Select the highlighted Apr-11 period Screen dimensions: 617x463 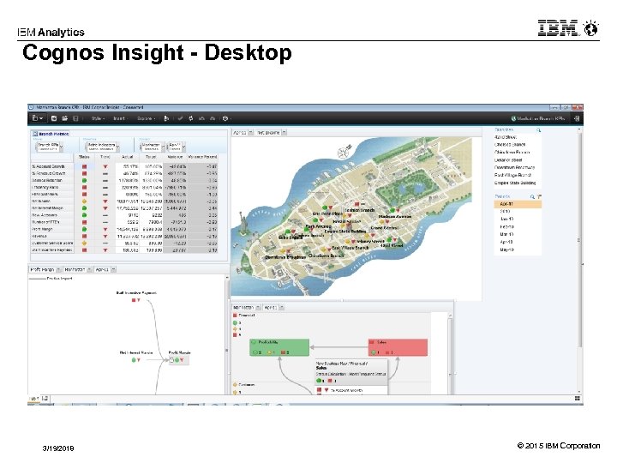coord(518,204)
